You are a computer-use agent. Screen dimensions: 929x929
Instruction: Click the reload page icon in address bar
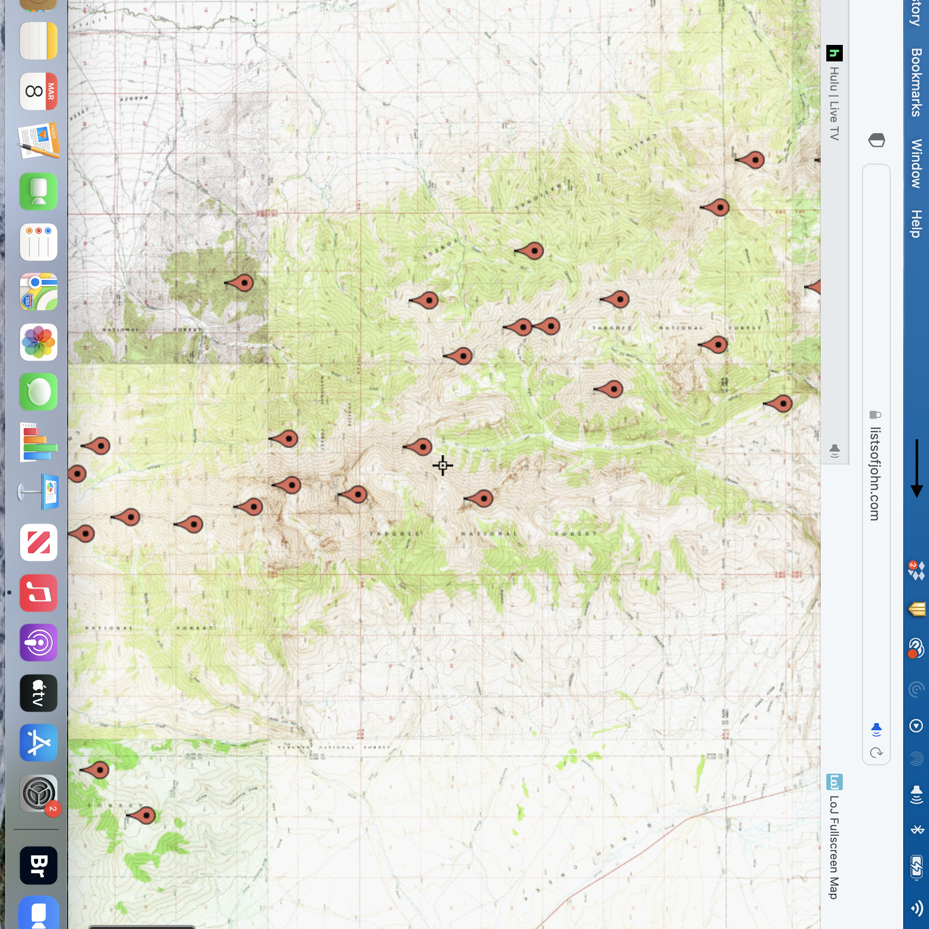point(876,752)
